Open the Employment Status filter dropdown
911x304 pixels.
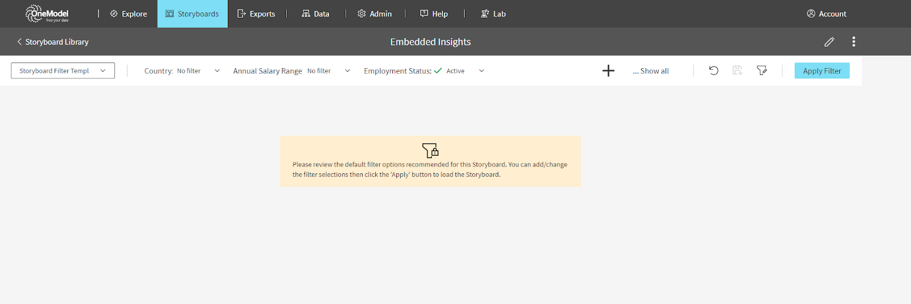tap(481, 71)
